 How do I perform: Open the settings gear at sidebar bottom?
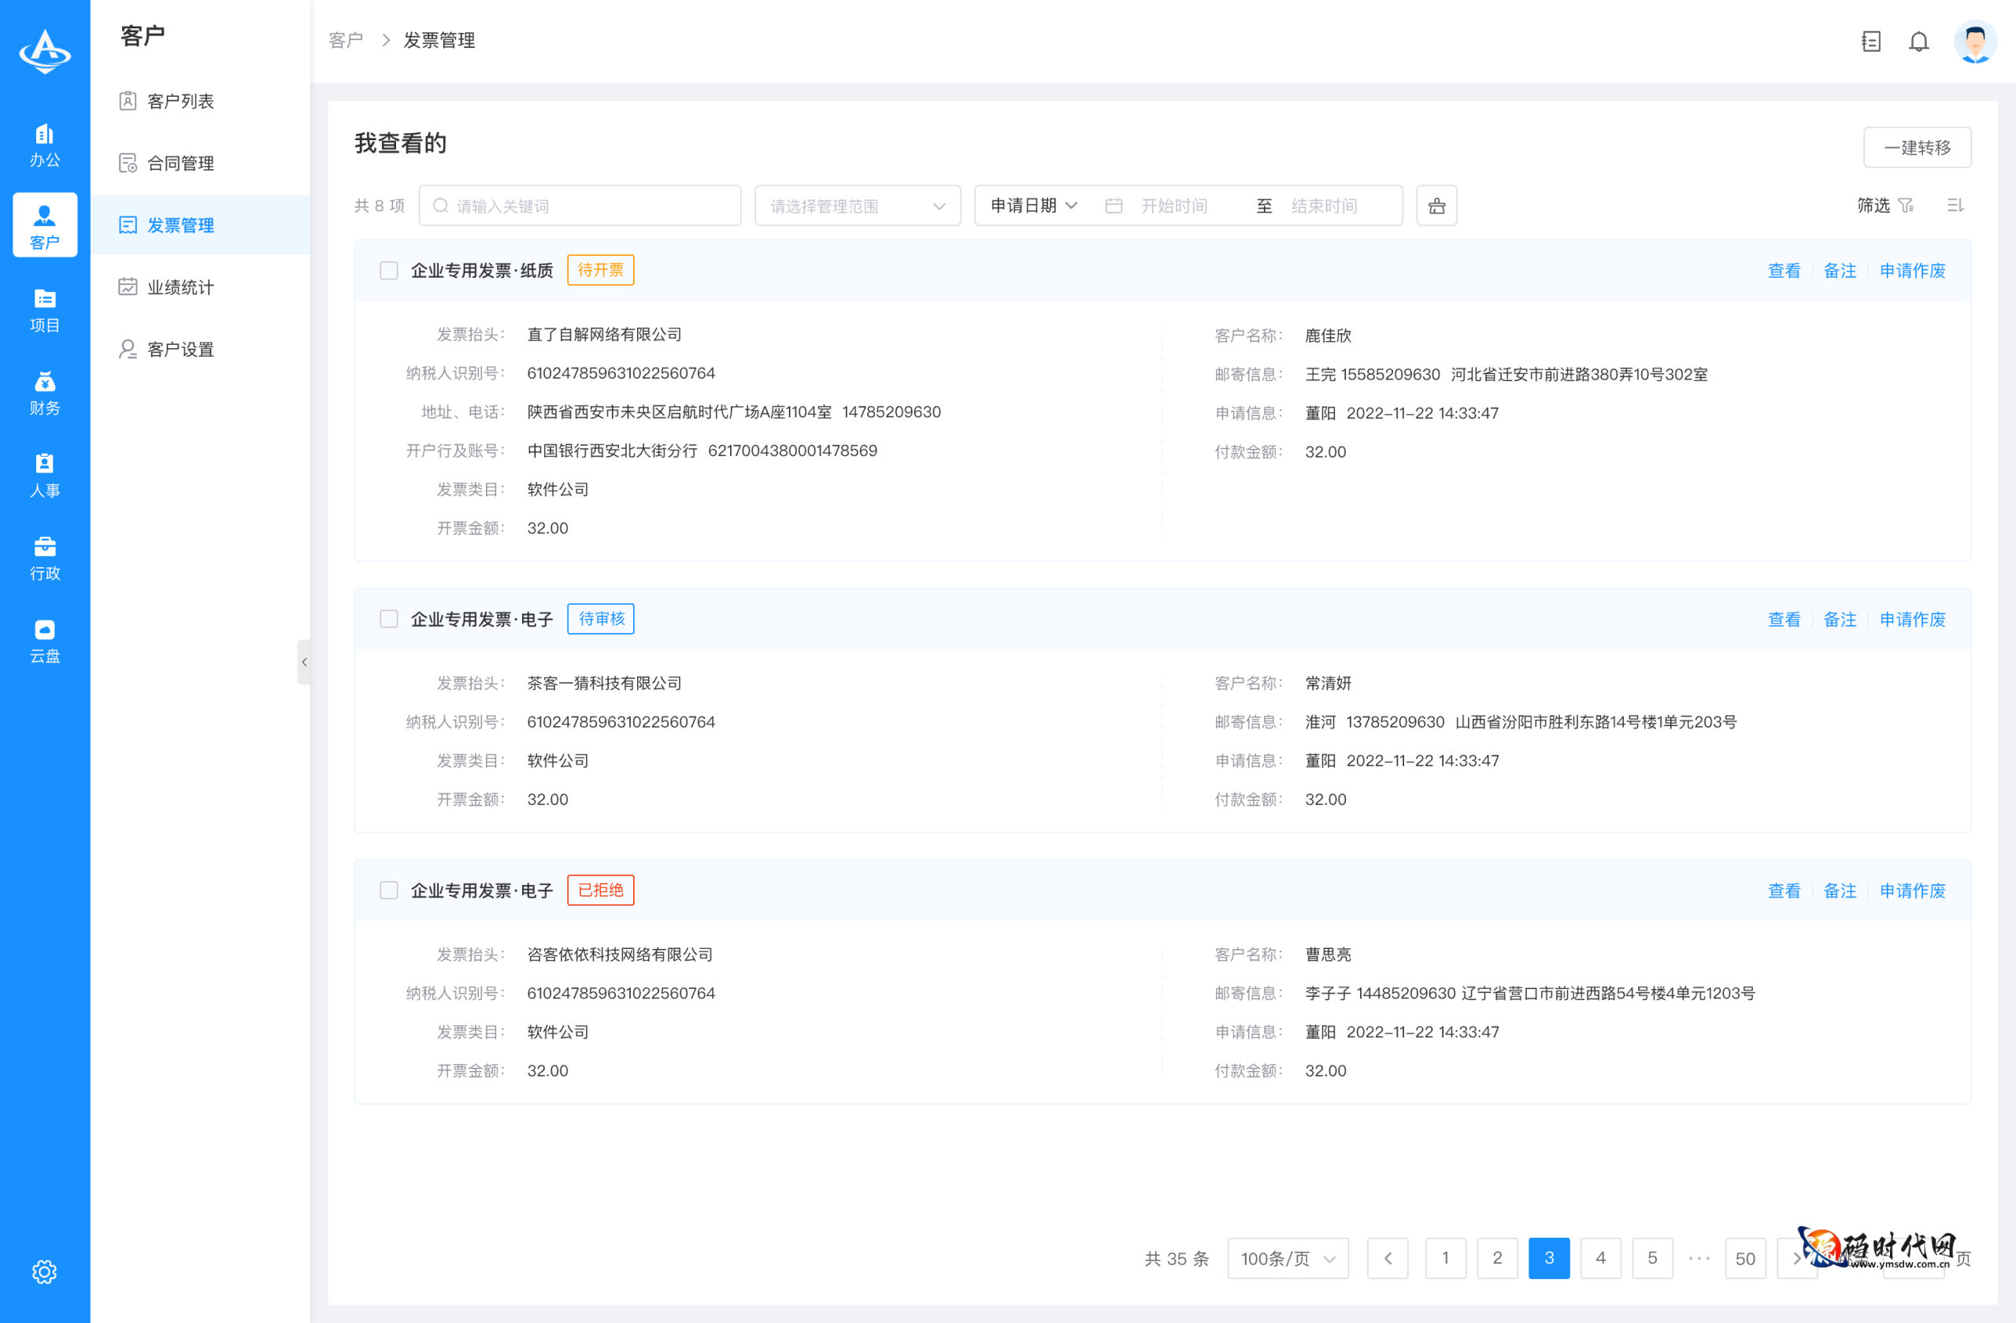point(44,1271)
